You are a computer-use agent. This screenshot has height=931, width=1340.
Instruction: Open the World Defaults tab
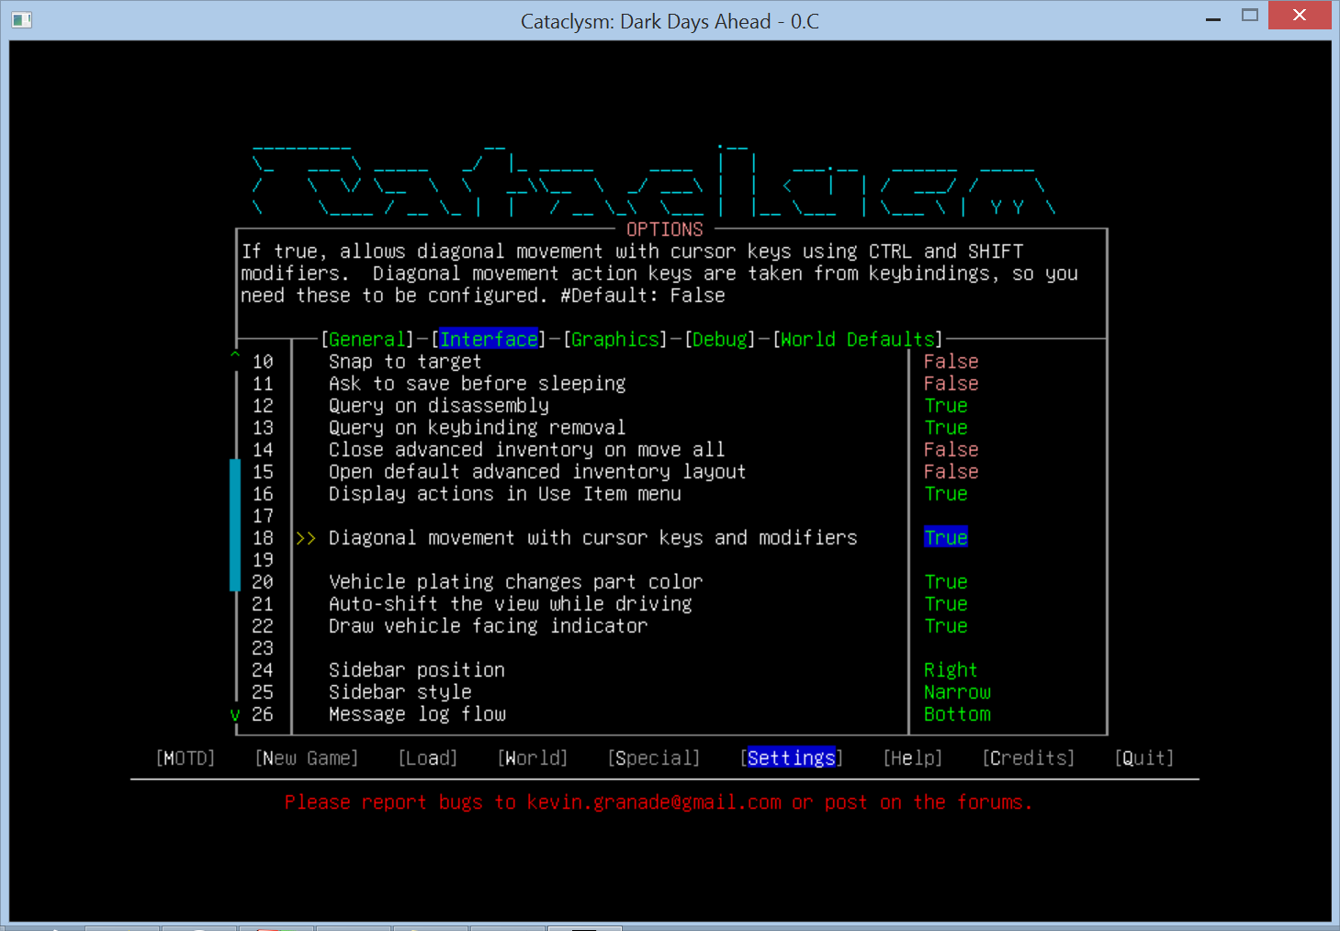(858, 340)
